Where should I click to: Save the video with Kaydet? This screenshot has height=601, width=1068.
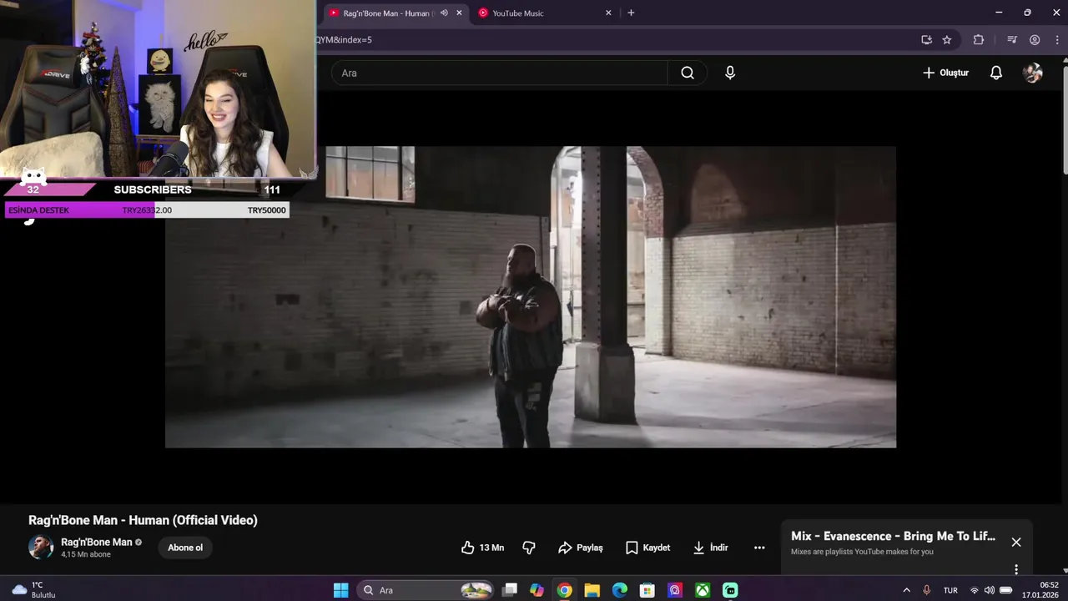648,548
